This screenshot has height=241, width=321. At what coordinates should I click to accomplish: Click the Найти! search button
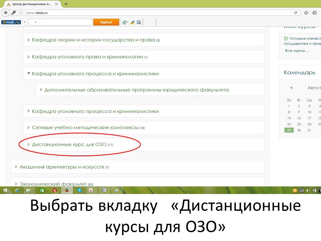coord(106,22)
